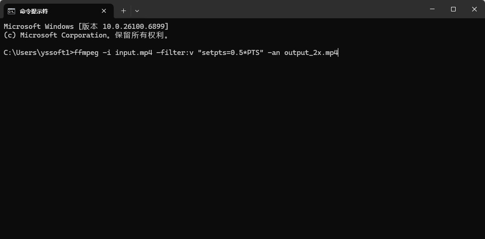Screen dimensions: 485x239
Task: Click the -an flag in the command
Action: tap(274, 53)
